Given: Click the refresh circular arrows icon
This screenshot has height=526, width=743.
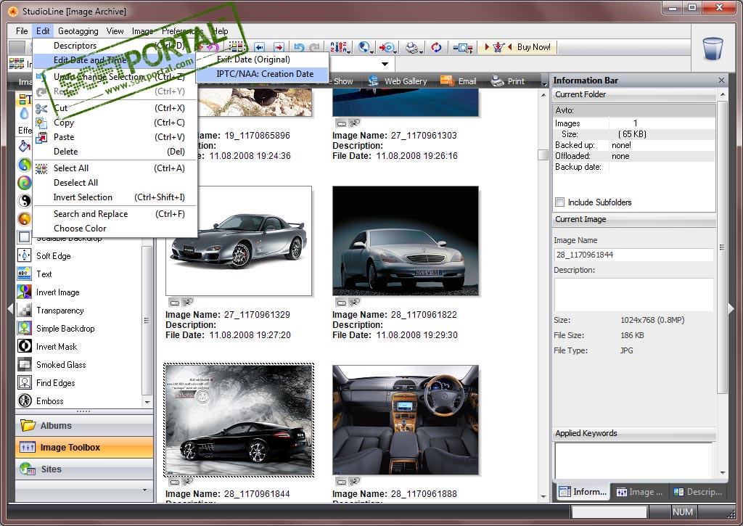Looking at the screenshot, I should 436,47.
